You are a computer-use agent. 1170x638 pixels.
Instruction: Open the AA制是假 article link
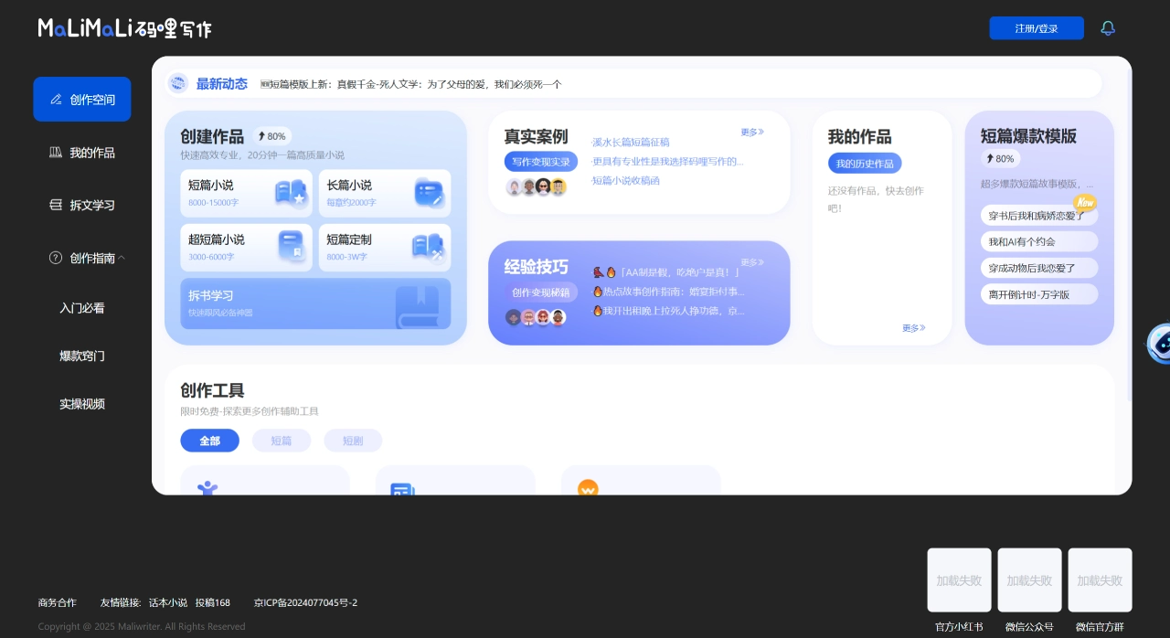[x=665, y=272]
